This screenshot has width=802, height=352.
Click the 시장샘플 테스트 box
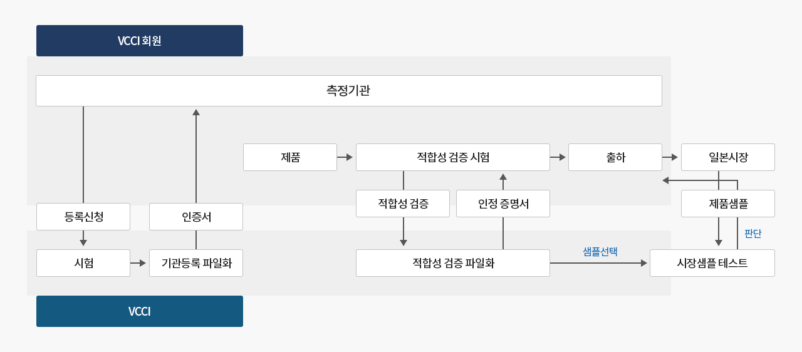[x=712, y=263]
